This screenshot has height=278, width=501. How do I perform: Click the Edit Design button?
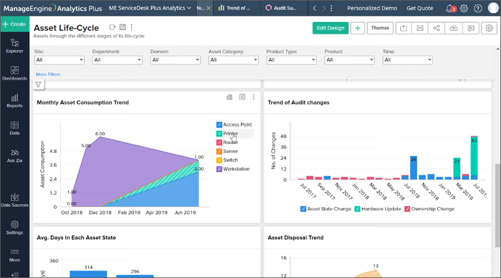[330, 28]
